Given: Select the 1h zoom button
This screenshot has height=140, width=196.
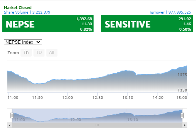Looking at the screenshot, I should 26,53.
